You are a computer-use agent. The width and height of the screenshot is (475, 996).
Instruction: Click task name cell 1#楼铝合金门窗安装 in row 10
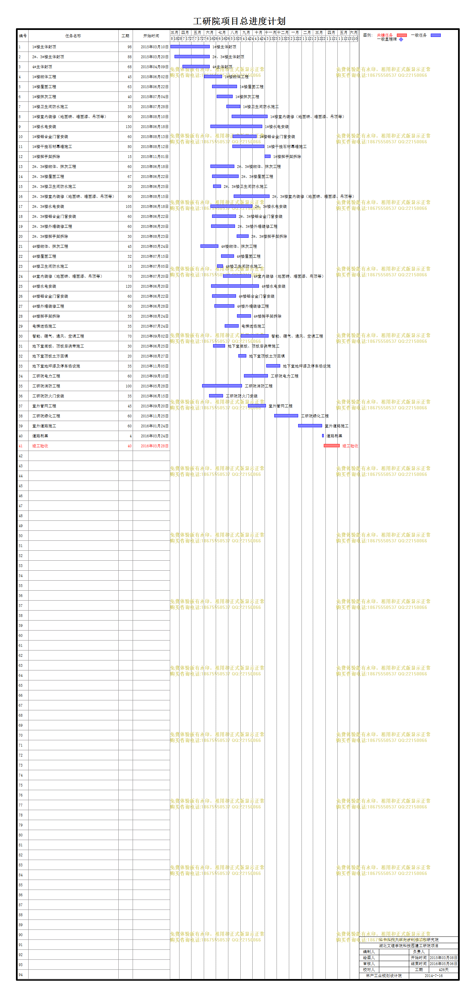pos(73,136)
